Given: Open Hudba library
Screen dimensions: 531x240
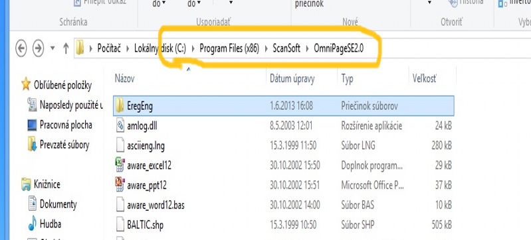Looking at the screenshot, I should [x=51, y=224].
